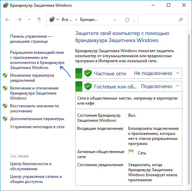Open 'Центр безопасности и обслуживания' link
192x191 pixels.
click(31, 166)
